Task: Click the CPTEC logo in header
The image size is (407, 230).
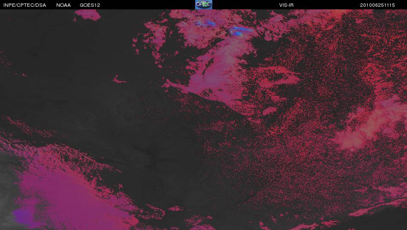Action: pos(204,5)
